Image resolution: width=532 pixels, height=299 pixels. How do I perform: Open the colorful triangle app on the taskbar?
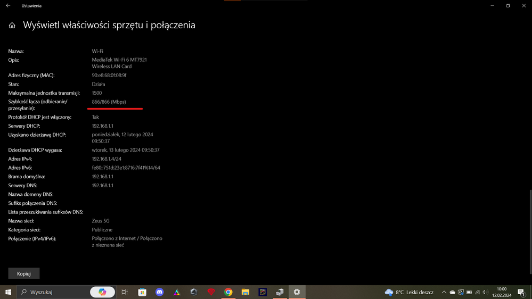tap(177, 292)
